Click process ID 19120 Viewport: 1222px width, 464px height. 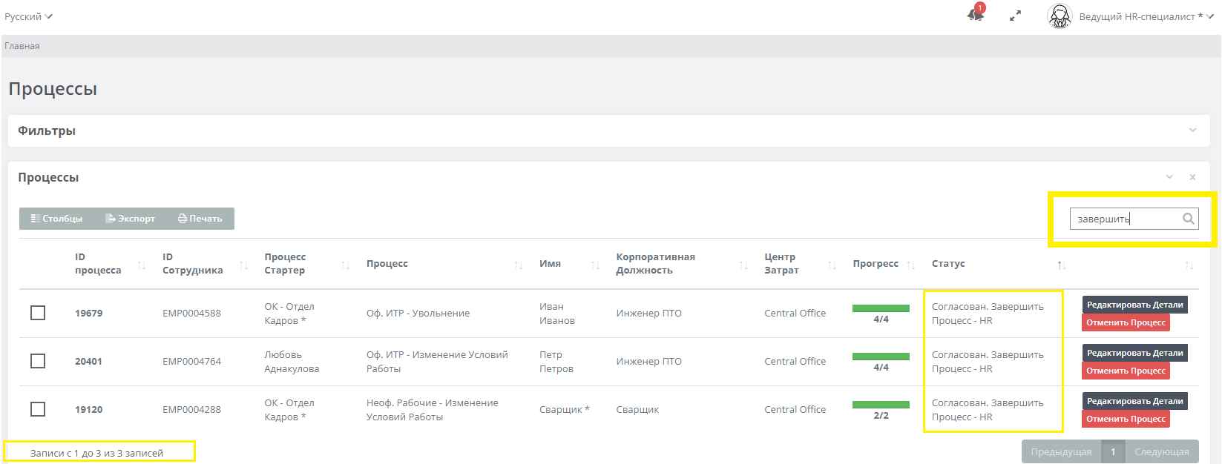coord(89,410)
